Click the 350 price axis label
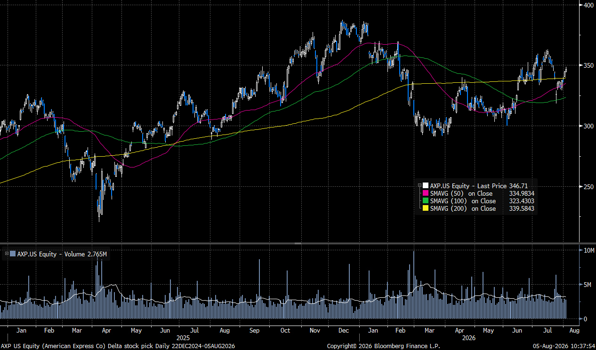The width and height of the screenshot is (596, 350). tap(588, 65)
